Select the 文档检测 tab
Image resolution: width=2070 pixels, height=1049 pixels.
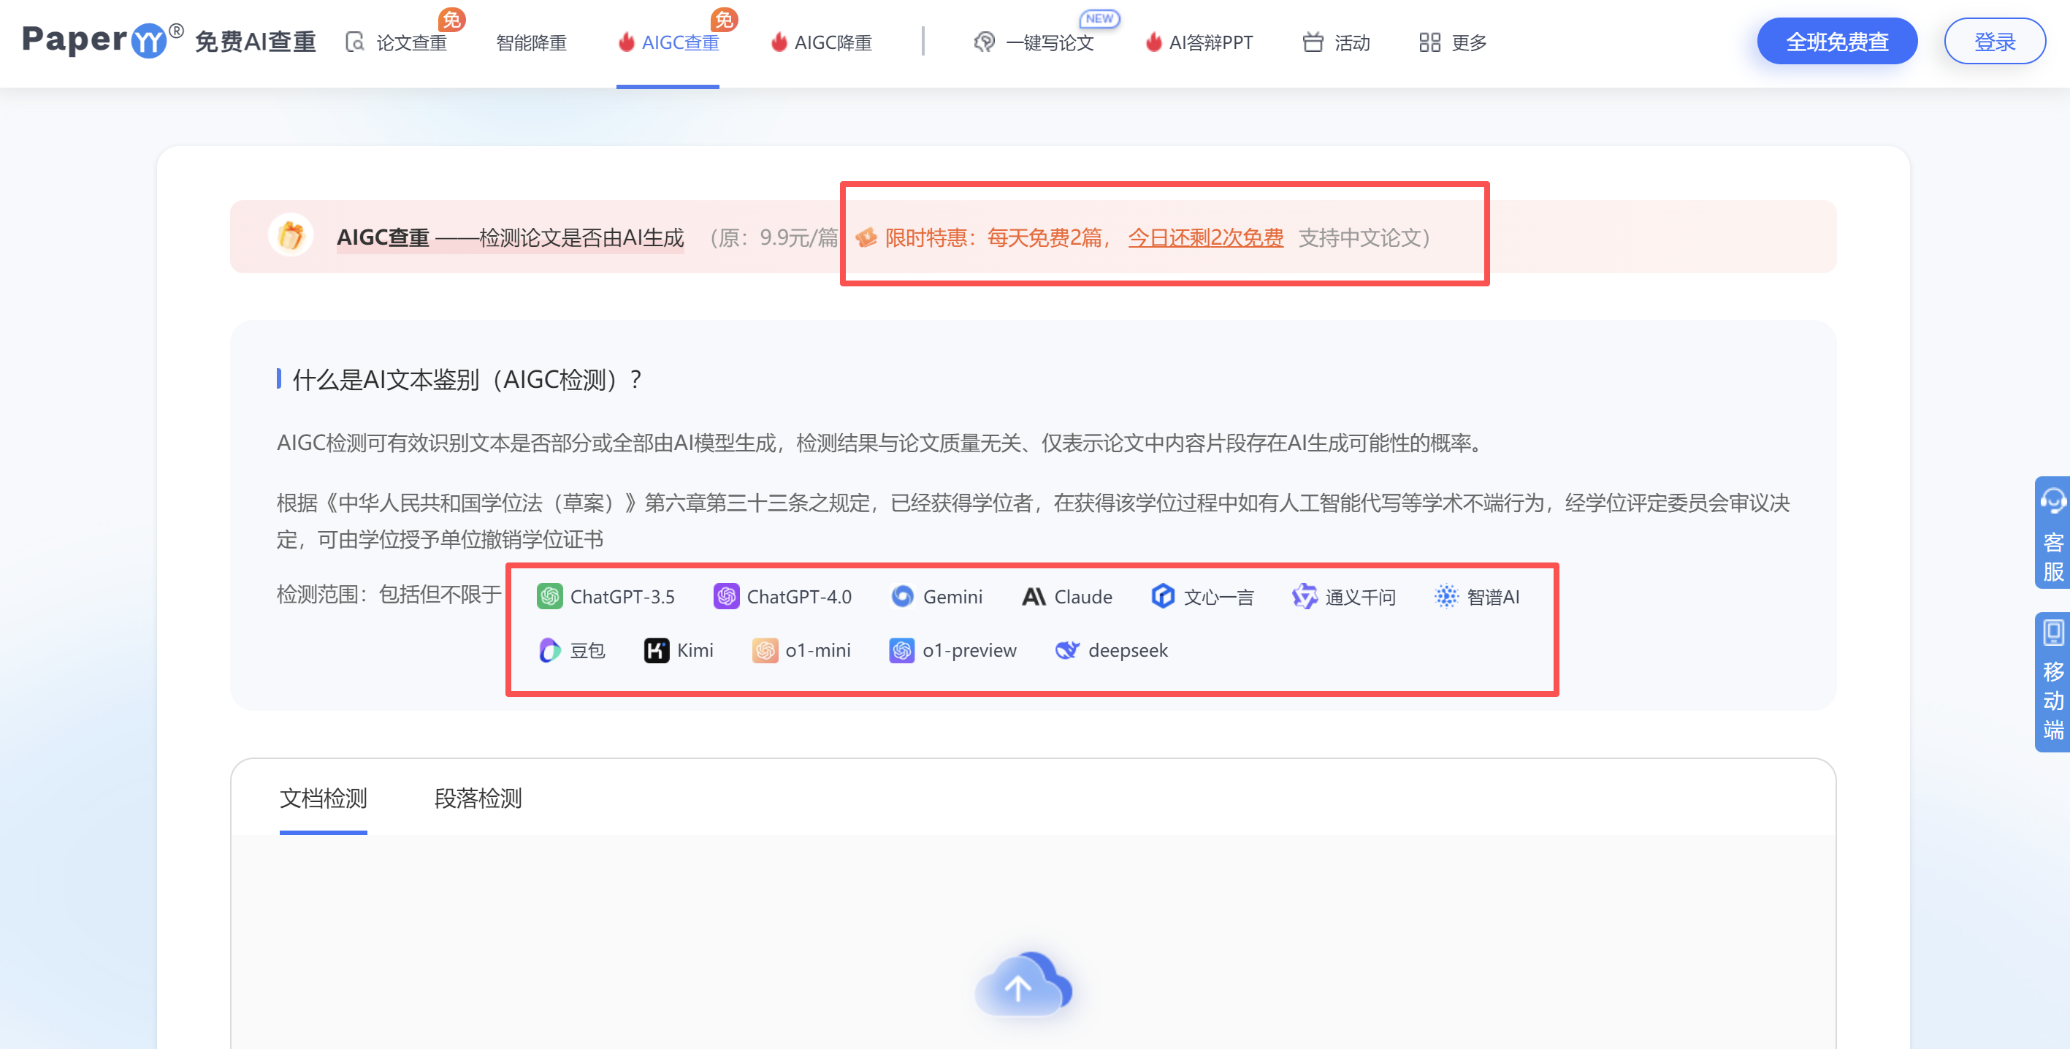323,798
